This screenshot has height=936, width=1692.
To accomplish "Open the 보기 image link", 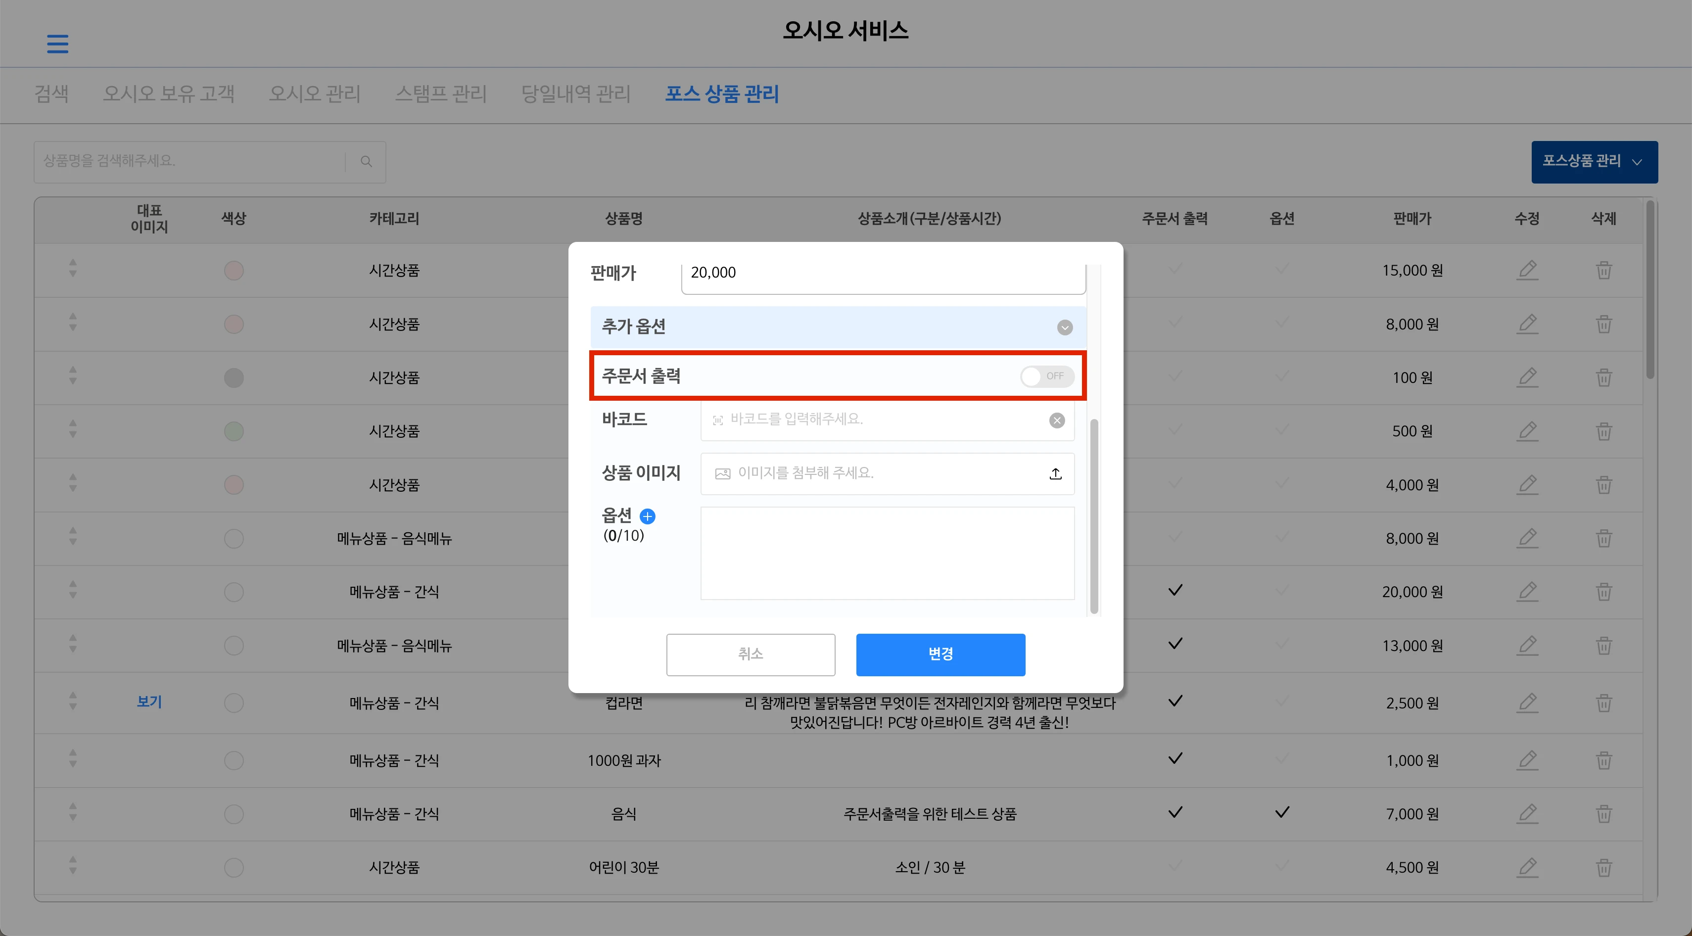I will pyautogui.click(x=149, y=702).
